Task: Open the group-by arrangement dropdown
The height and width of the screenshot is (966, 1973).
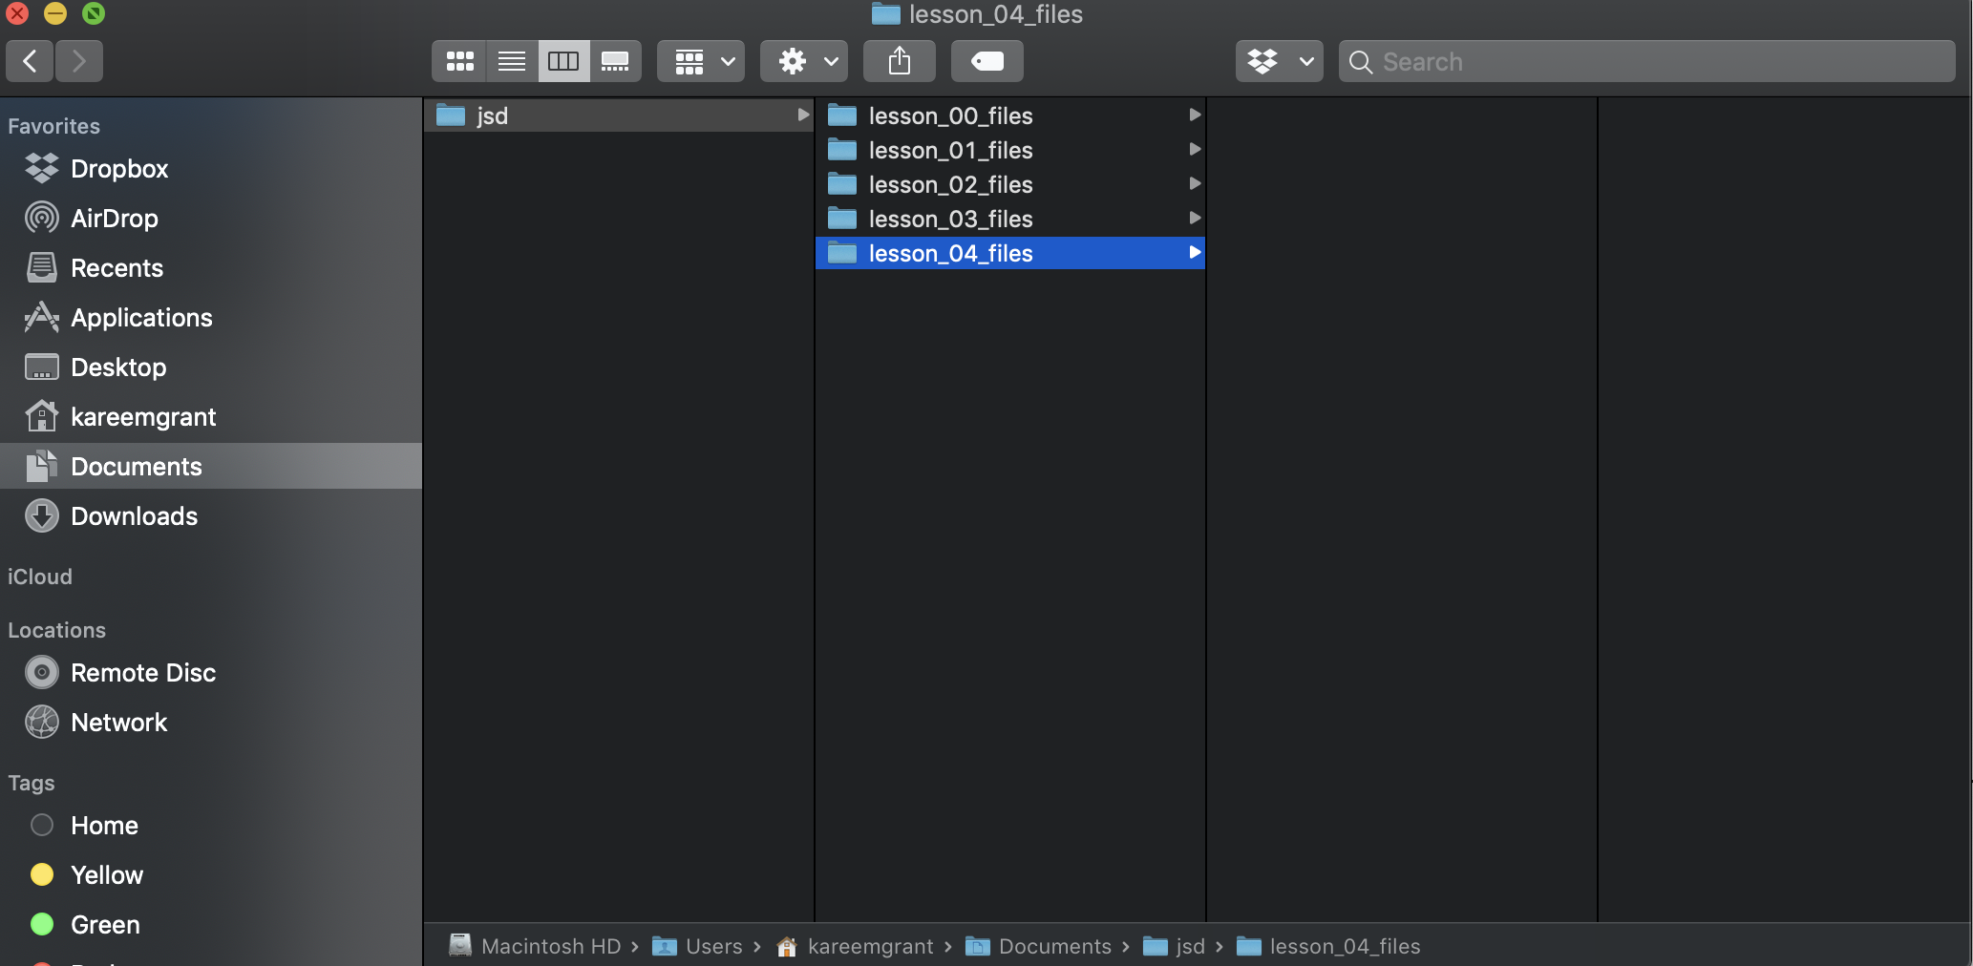Action: pos(702,62)
